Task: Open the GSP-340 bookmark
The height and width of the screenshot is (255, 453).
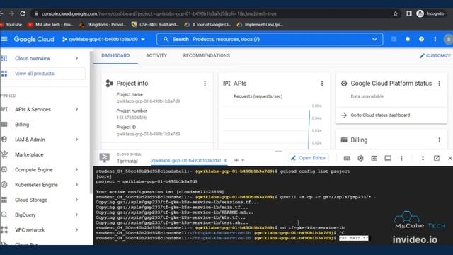Action: click(155, 25)
